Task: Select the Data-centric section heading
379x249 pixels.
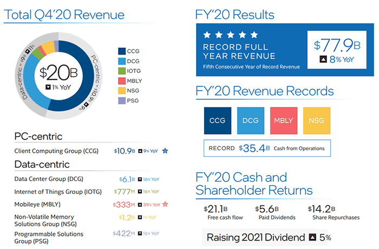Action: click(42, 164)
